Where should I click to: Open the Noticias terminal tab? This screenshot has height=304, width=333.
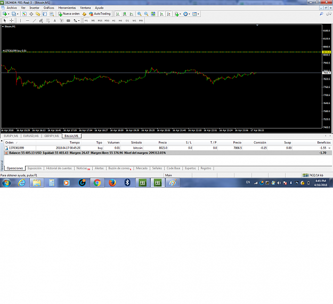[82, 168]
